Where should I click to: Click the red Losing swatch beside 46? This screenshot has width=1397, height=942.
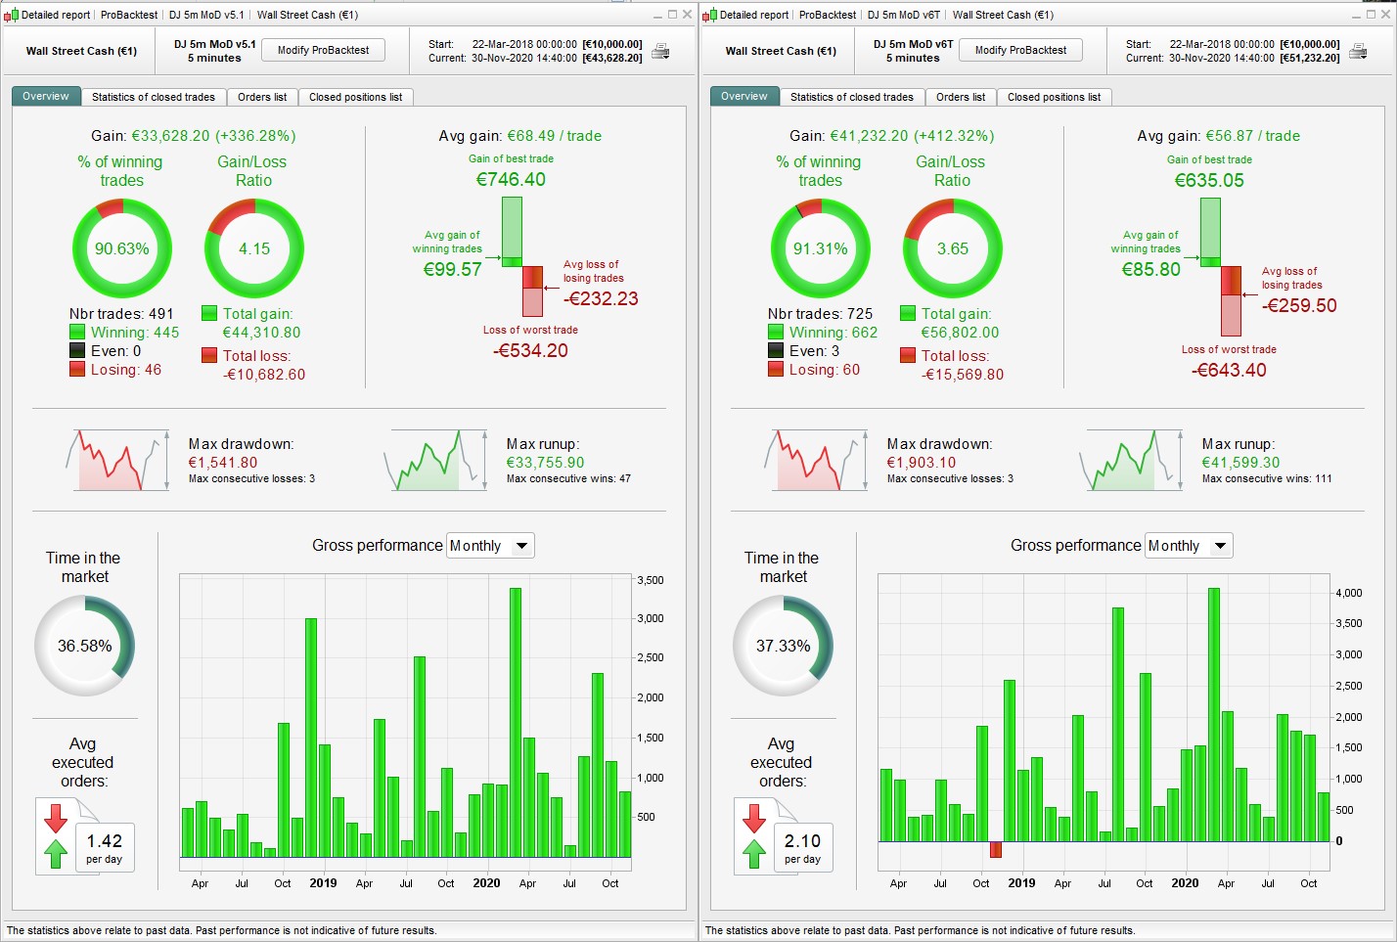coord(77,370)
